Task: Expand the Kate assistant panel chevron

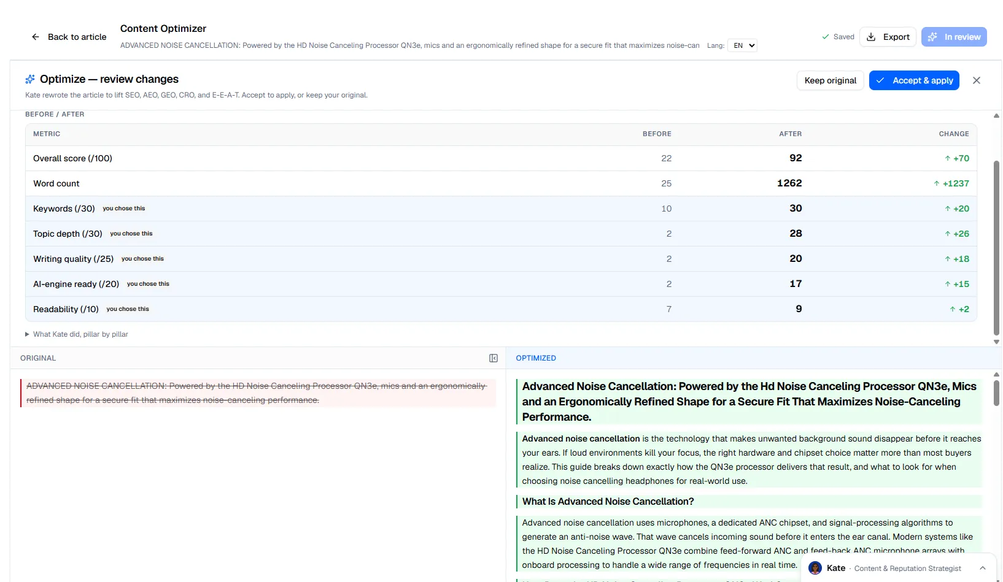Action: coord(983,568)
